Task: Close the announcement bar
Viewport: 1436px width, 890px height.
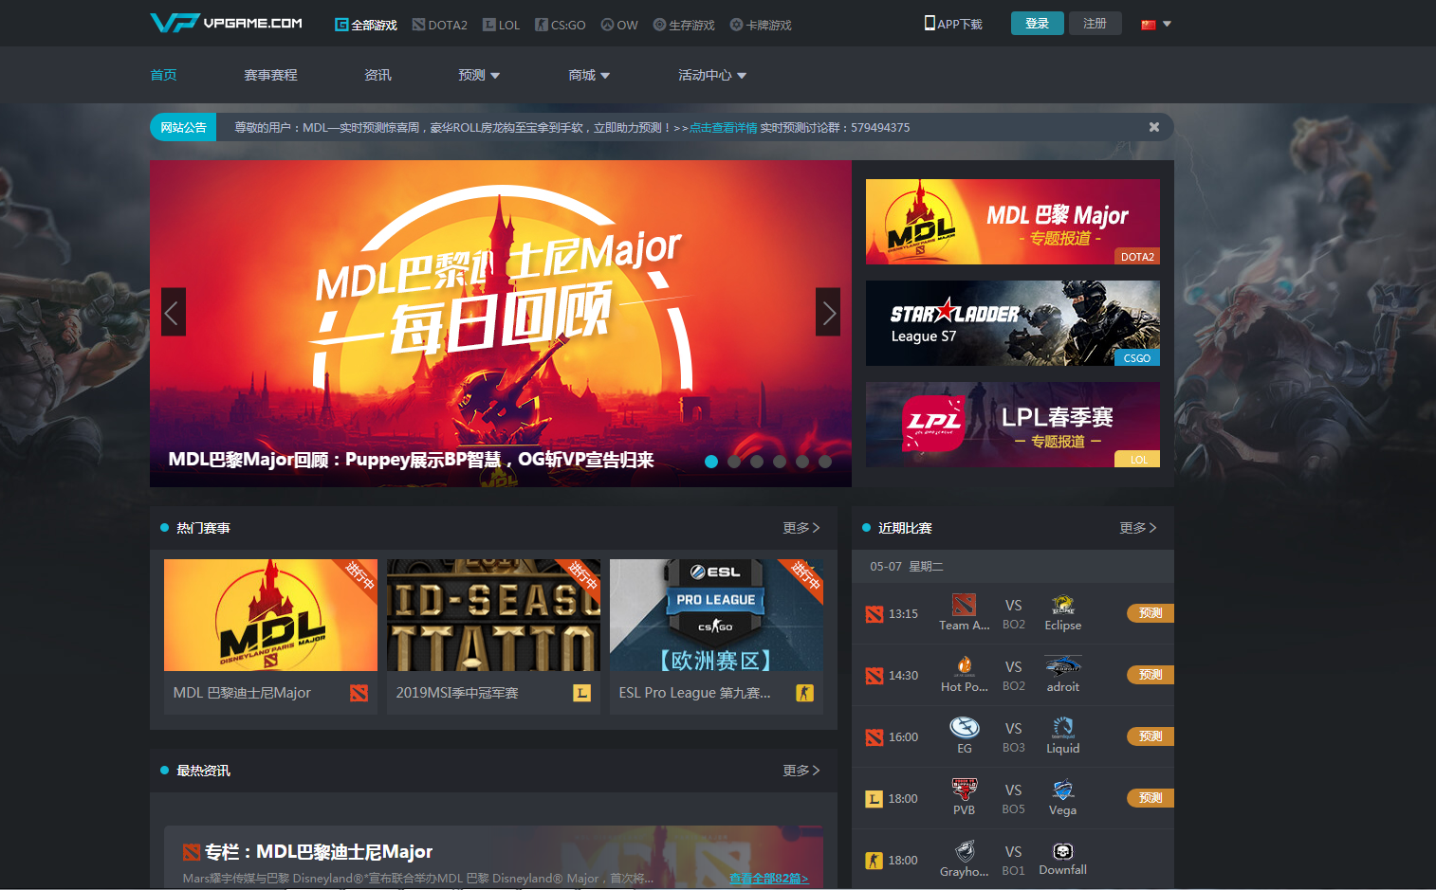Action: (x=1154, y=127)
